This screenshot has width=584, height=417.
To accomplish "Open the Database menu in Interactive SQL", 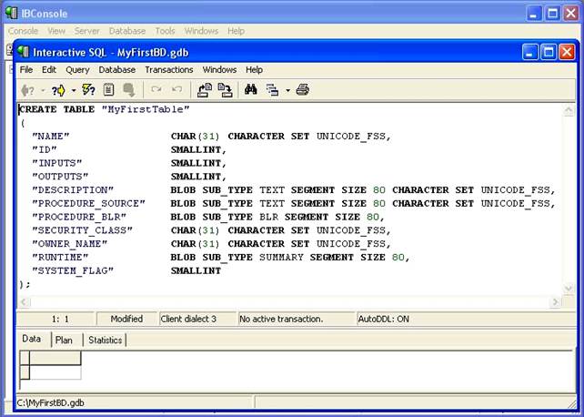I will [x=117, y=69].
